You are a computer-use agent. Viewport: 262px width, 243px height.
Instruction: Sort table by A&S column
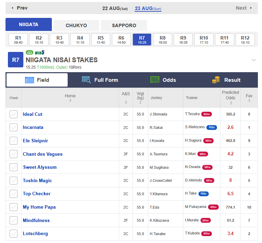coord(126,102)
